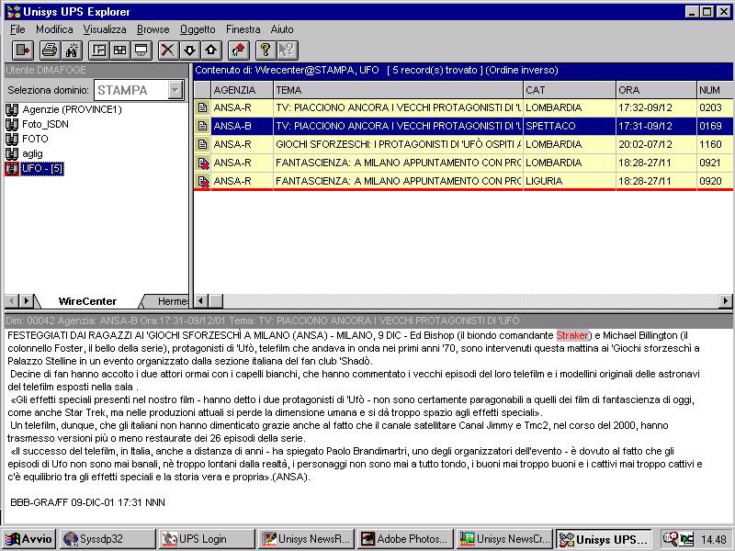Open the Visualizza menu
The image size is (735, 551).
tap(105, 29)
